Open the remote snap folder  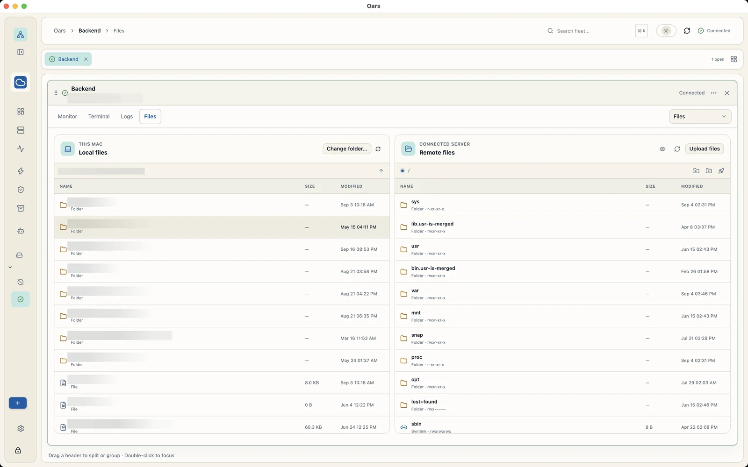tap(562, 339)
